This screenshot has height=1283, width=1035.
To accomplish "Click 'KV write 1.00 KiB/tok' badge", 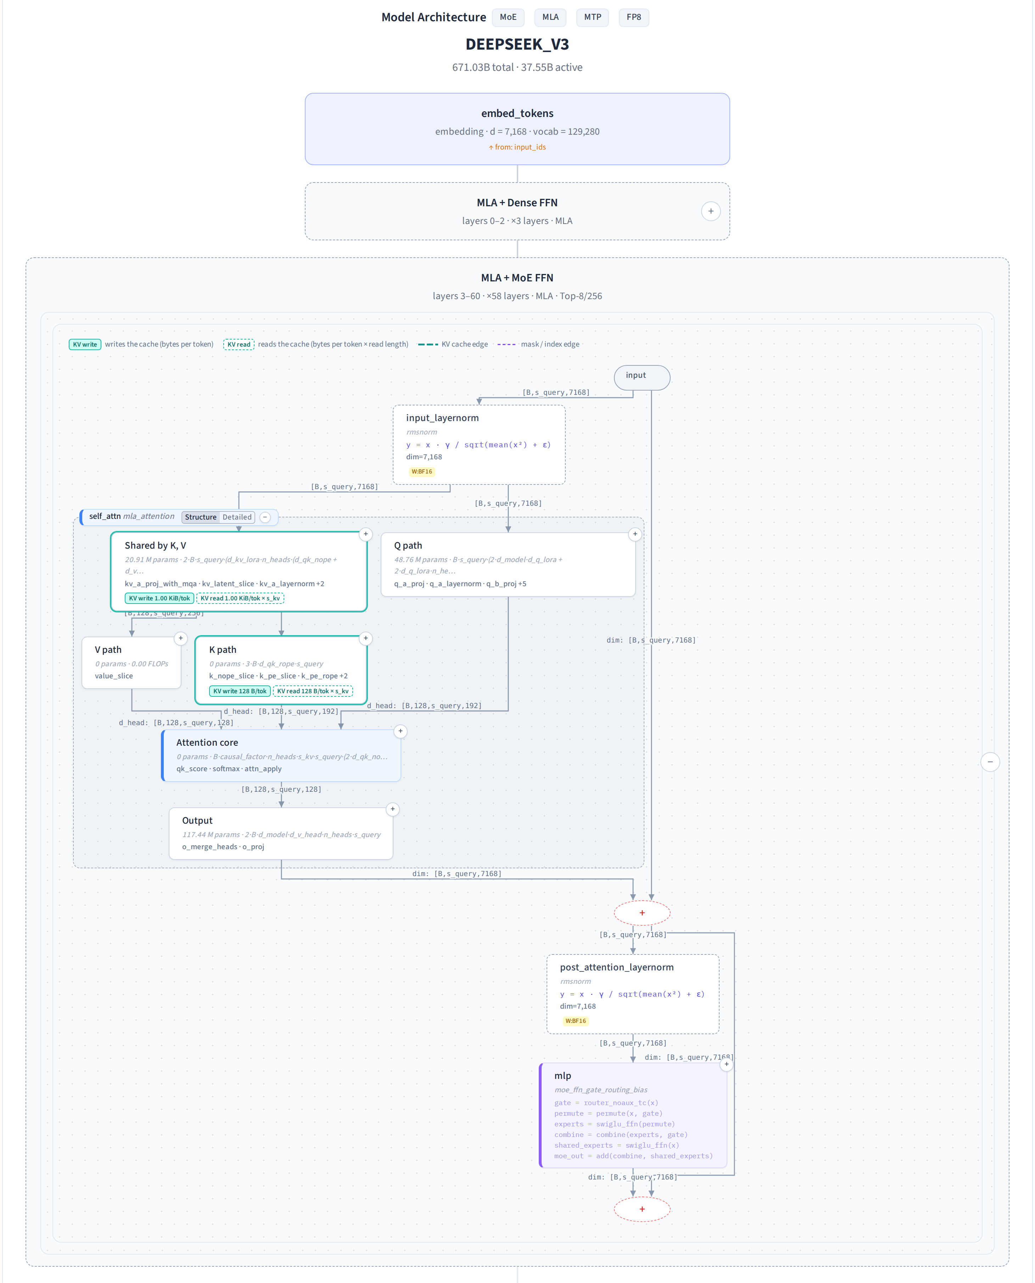I will (159, 598).
